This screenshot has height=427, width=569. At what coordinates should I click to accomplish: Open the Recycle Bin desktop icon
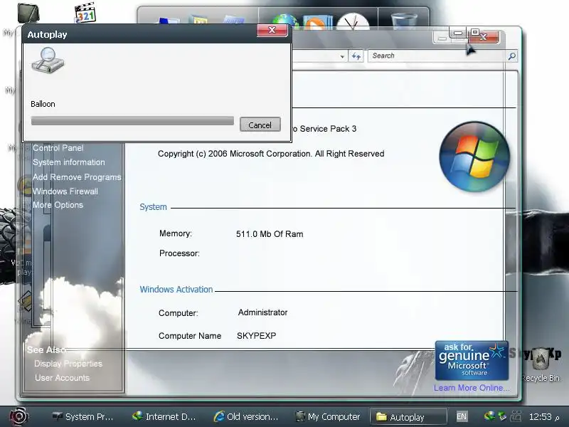pos(541,364)
